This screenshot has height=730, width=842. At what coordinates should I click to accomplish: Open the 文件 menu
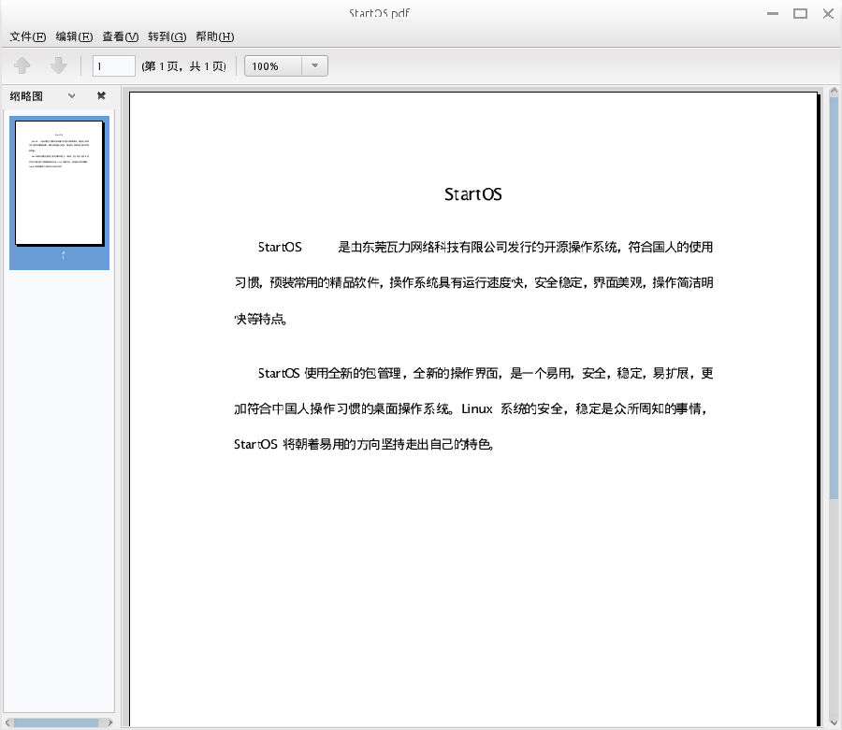click(27, 36)
